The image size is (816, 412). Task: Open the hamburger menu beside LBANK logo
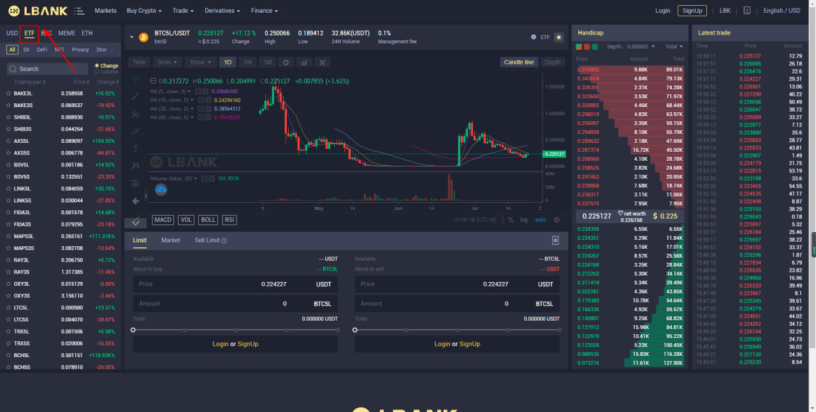(79, 11)
